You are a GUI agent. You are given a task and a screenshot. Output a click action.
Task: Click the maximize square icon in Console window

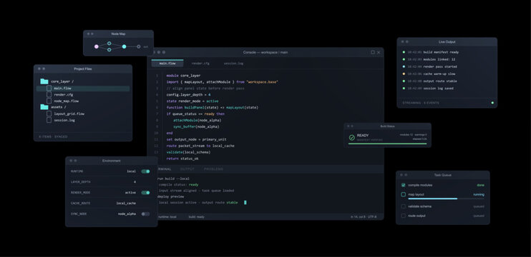[373, 52]
